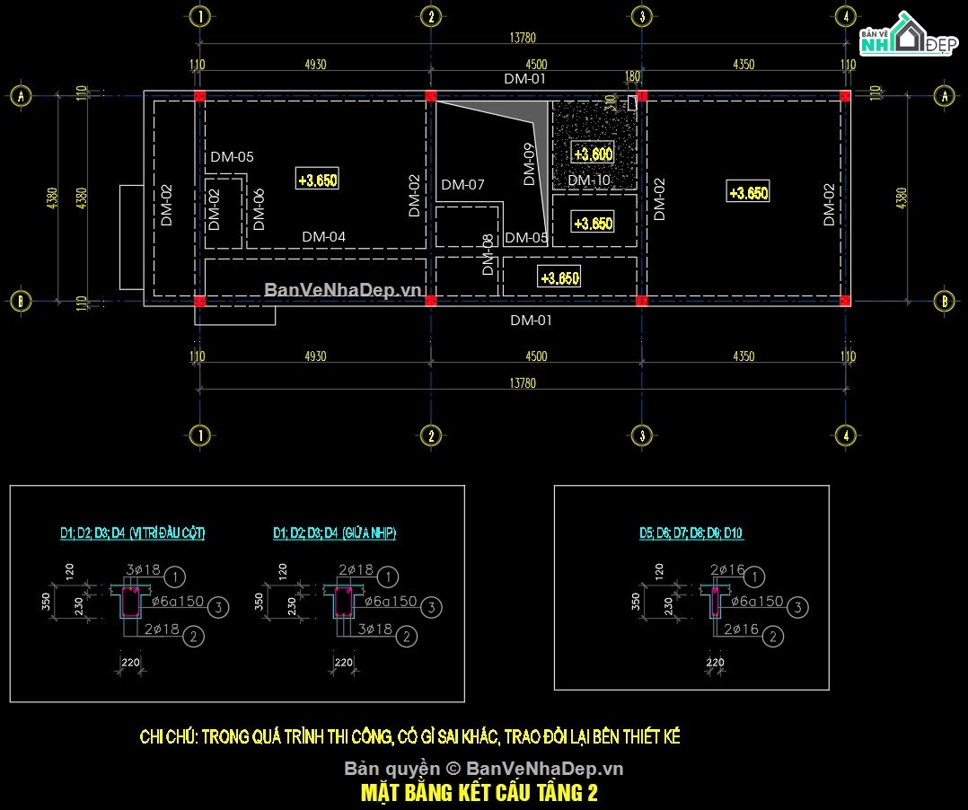
Task: Click title D1; D2; D3; D4 (GIỮA NHỊP)
Action: pyautogui.click(x=335, y=533)
